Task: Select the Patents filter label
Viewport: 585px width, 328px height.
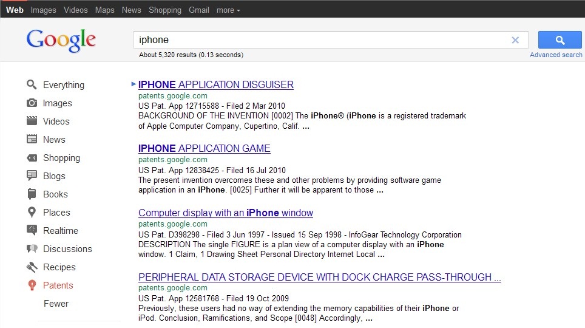Action: (58, 285)
